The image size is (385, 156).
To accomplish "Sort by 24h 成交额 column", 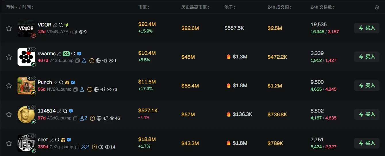I will click(280, 7).
